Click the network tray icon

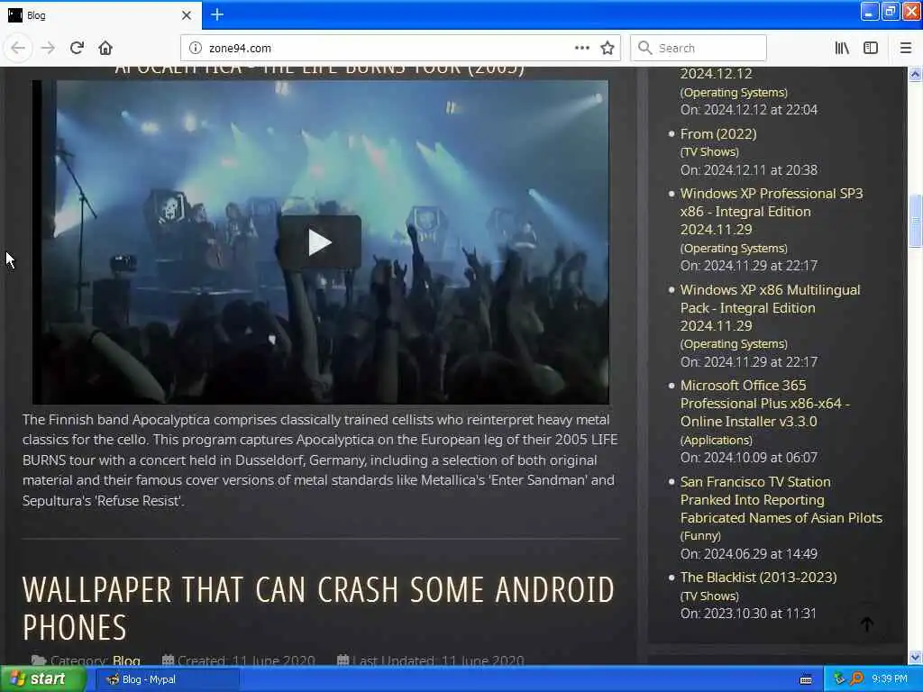[839, 679]
